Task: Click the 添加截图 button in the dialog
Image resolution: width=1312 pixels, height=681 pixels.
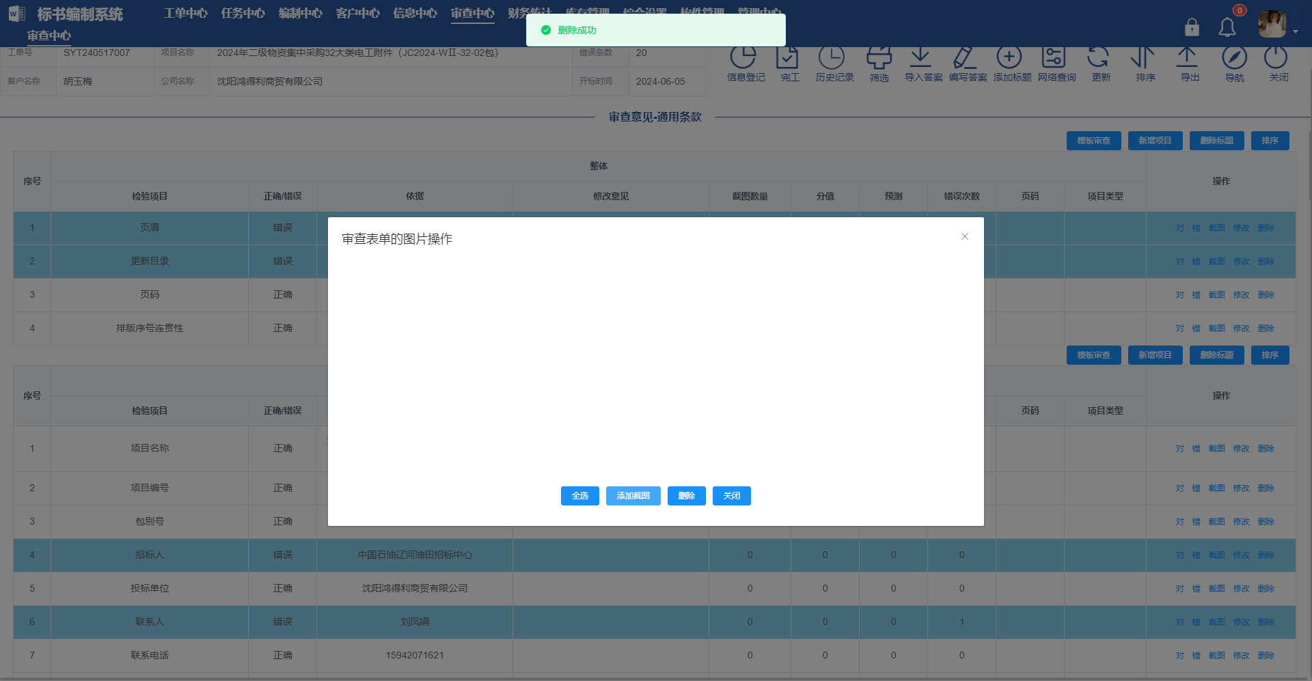Action: (633, 496)
